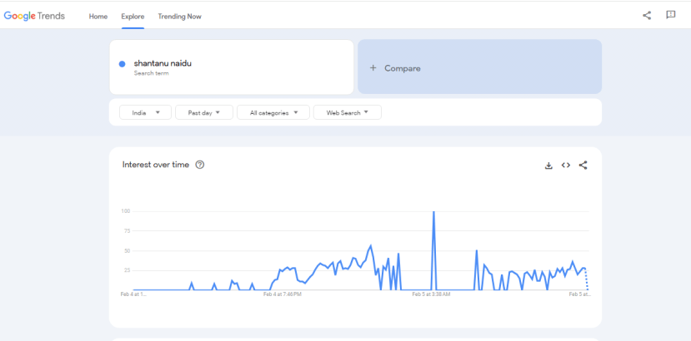Switch to the Explore tab

pyautogui.click(x=133, y=17)
